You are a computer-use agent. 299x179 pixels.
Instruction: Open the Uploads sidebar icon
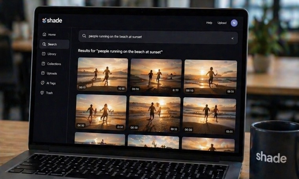pyautogui.click(x=43, y=73)
